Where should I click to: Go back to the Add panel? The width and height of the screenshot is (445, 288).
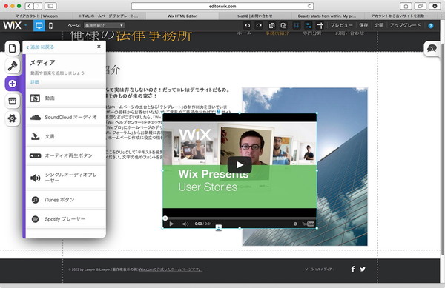tap(40, 47)
